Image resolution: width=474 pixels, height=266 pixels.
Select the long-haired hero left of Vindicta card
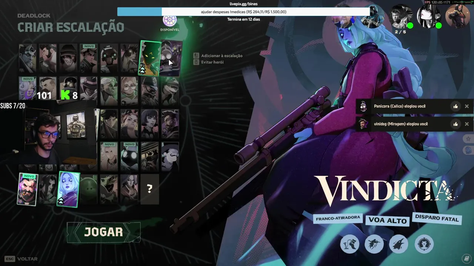(x=48, y=190)
